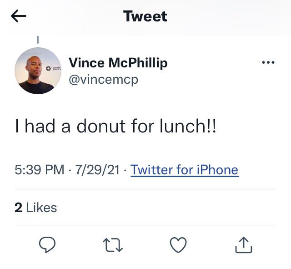Click the 5:39 PM timestamp

(39, 170)
